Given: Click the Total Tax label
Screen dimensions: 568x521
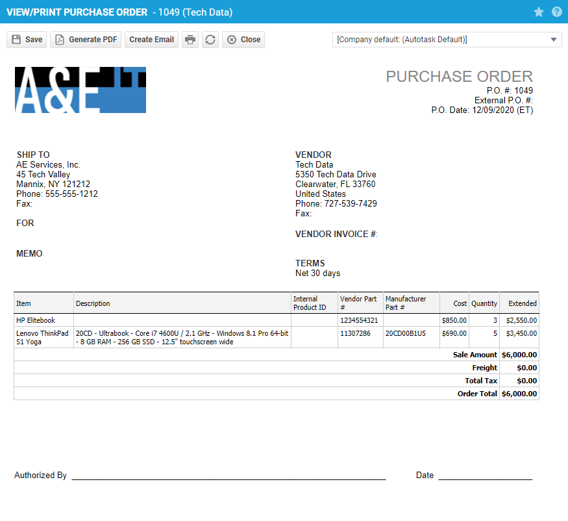Looking at the screenshot, I should [481, 381].
